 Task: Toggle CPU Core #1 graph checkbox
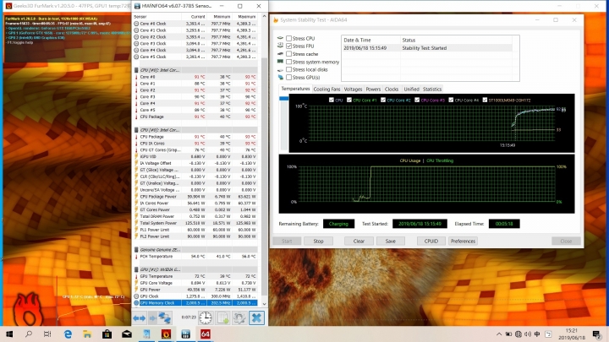pyautogui.click(x=349, y=100)
